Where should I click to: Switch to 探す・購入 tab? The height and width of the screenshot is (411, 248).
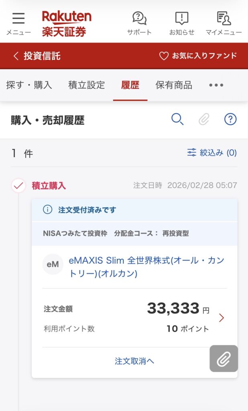coord(29,85)
